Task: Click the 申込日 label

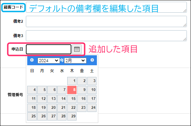Action: coord(17,49)
